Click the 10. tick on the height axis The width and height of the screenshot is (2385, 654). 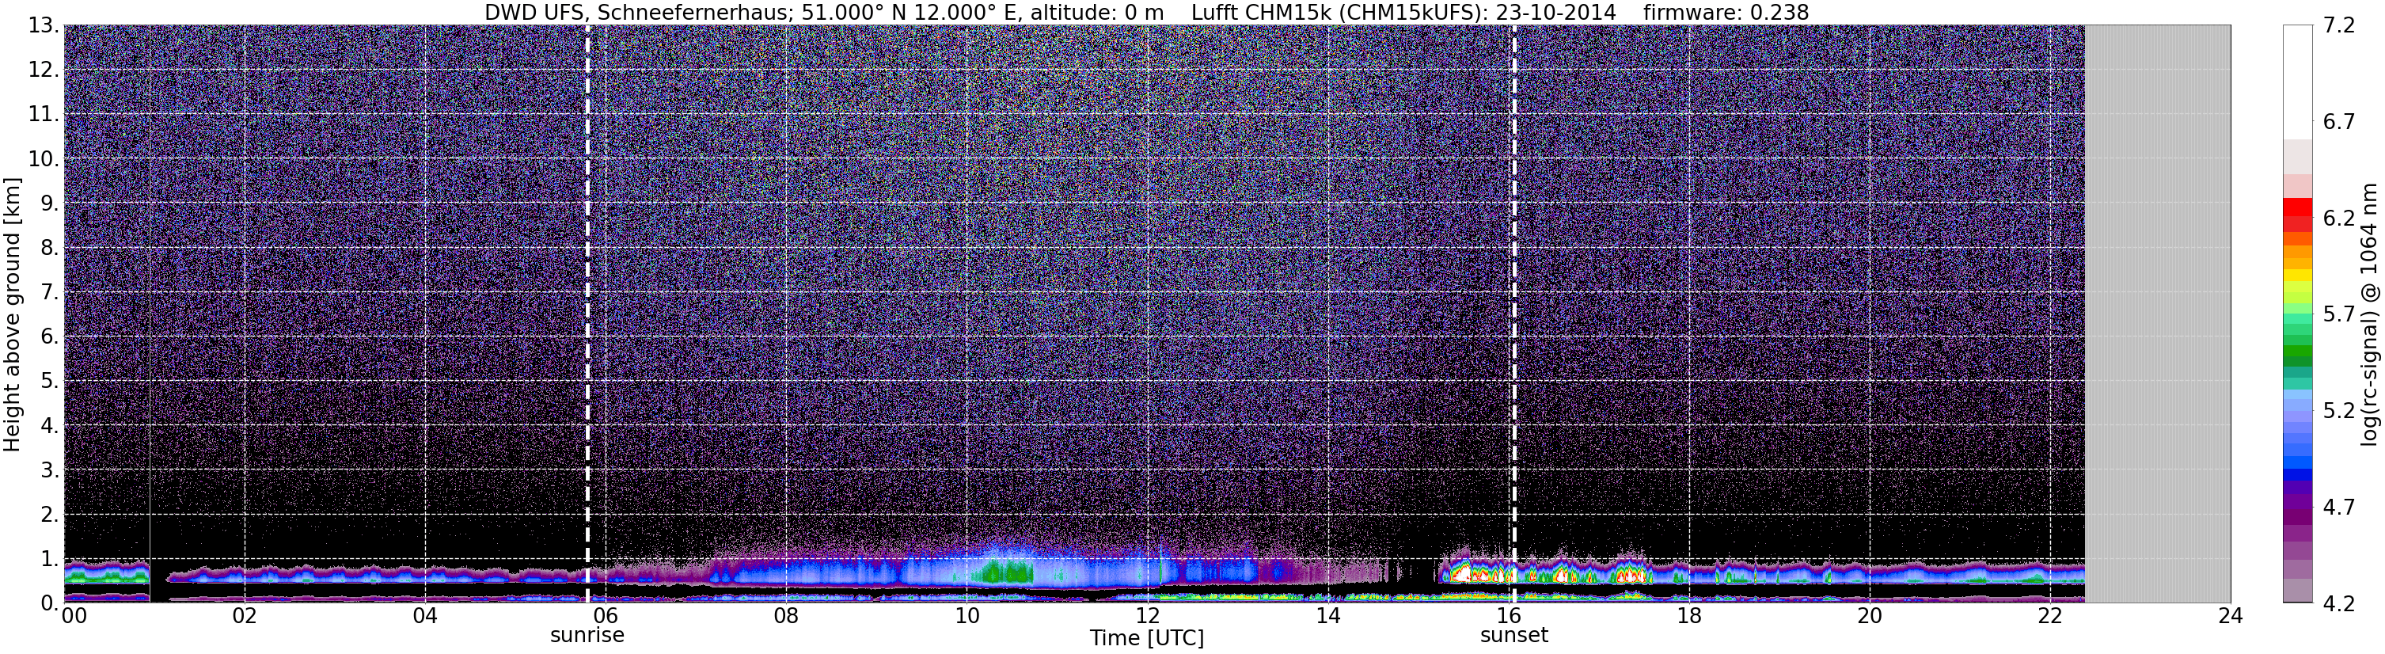44,159
